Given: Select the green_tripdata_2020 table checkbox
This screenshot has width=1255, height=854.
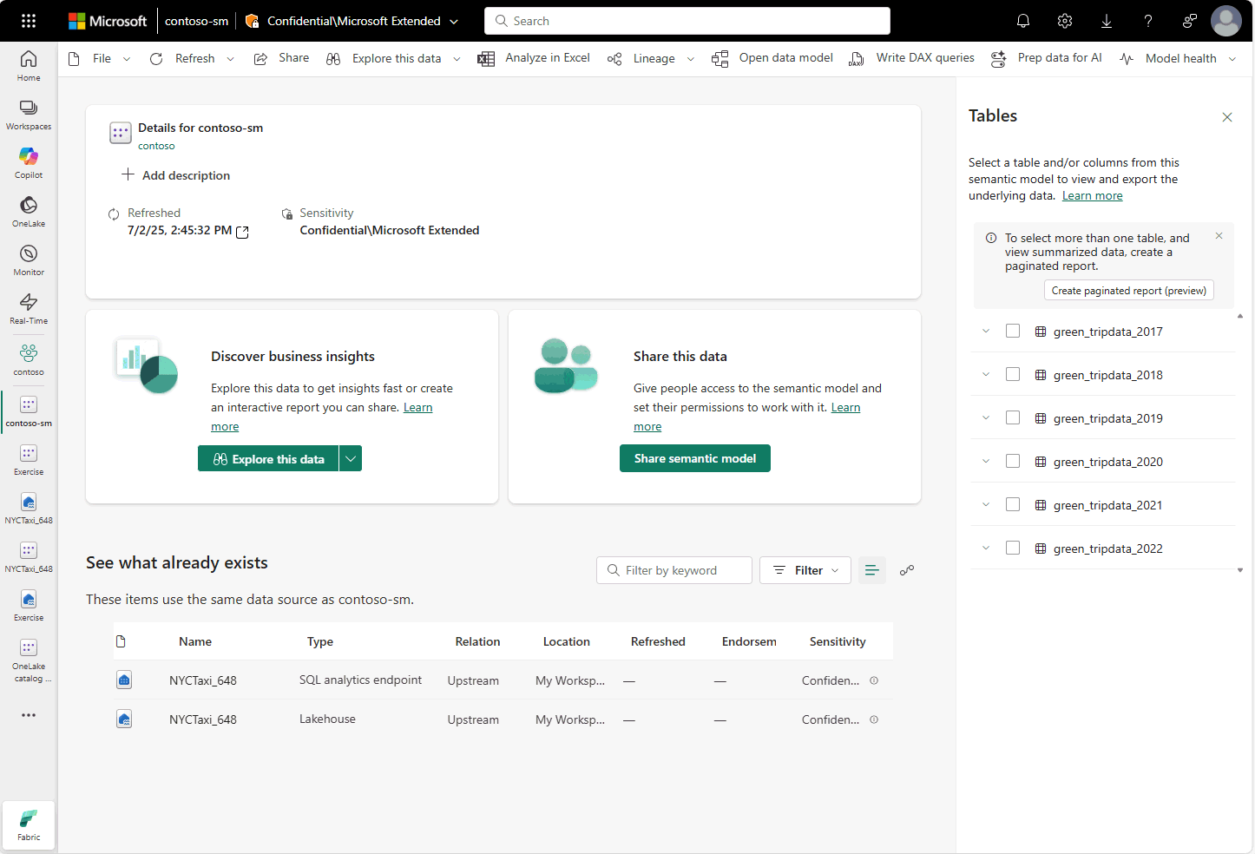Looking at the screenshot, I should [x=1013, y=462].
